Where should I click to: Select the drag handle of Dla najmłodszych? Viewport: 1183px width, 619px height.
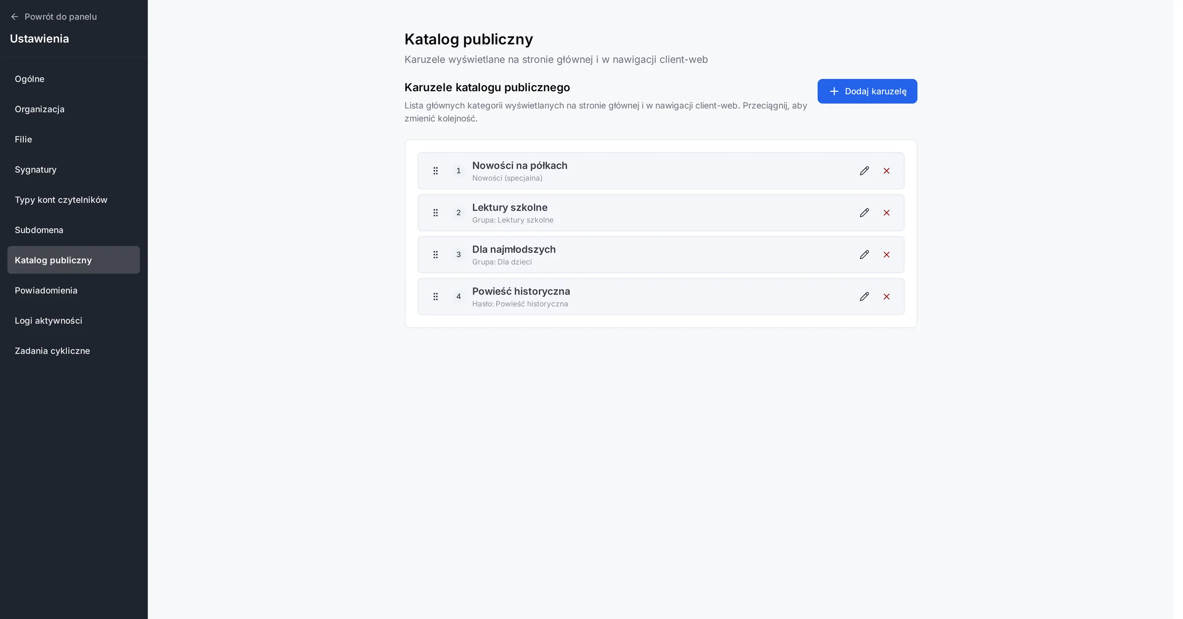(435, 255)
